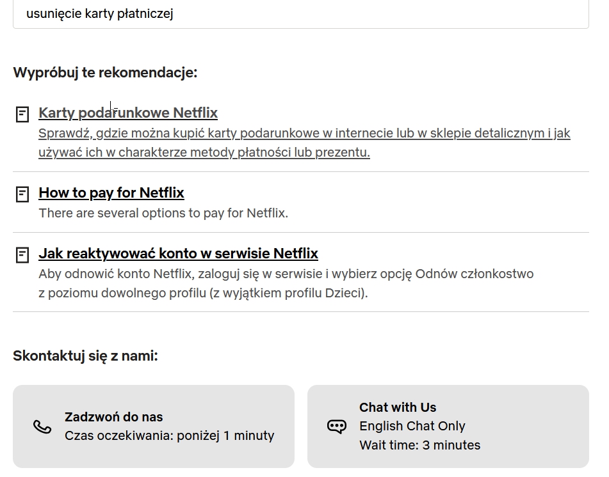Image resolution: width=609 pixels, height=477 pixels.
Task: Click the 'English Chat Only' label
Action: click(x=412, y=426)
